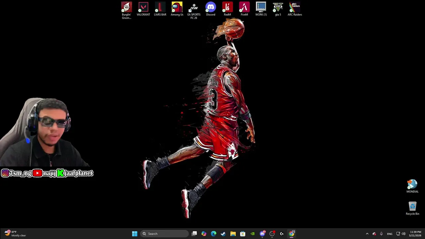
Task: Open Microsoft Store from the taskbar
Action: point(243,234)
